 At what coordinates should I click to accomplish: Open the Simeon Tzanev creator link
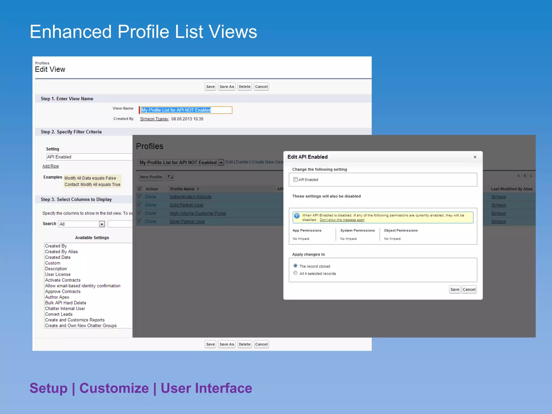pos(154,119)
